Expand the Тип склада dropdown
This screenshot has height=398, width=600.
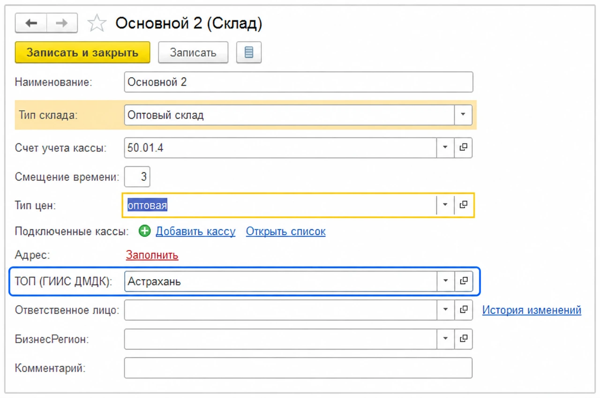pyautogui.click(x=463, y=115)
